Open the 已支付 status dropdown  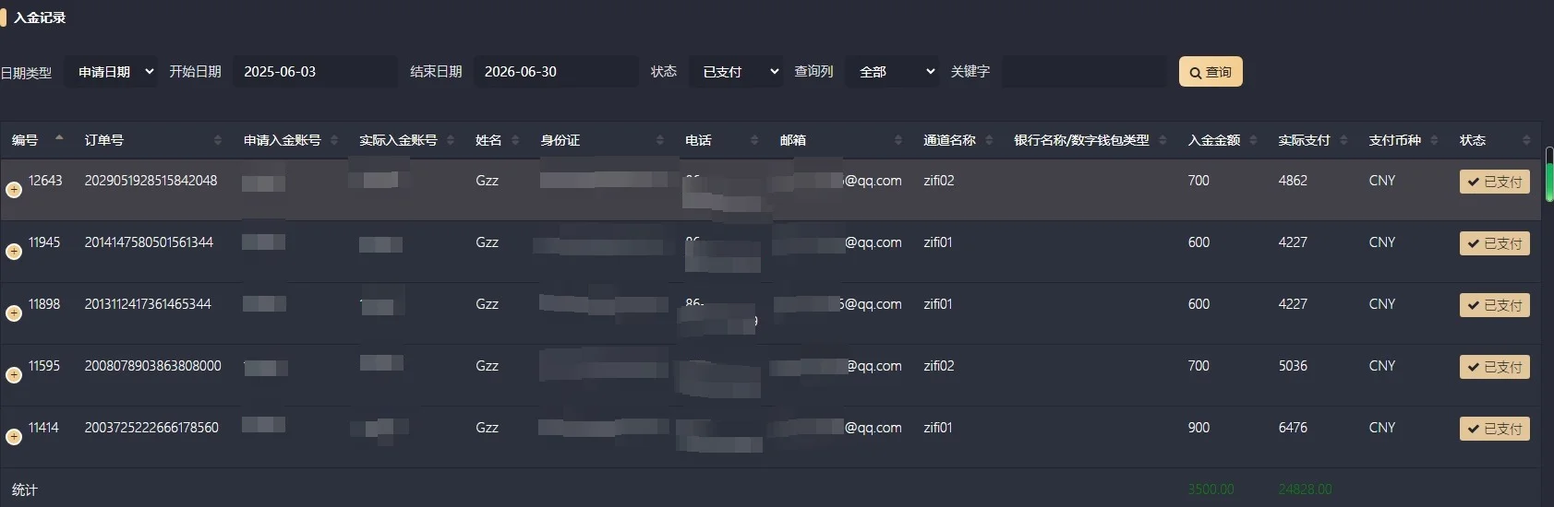click(x=736, y=72)
